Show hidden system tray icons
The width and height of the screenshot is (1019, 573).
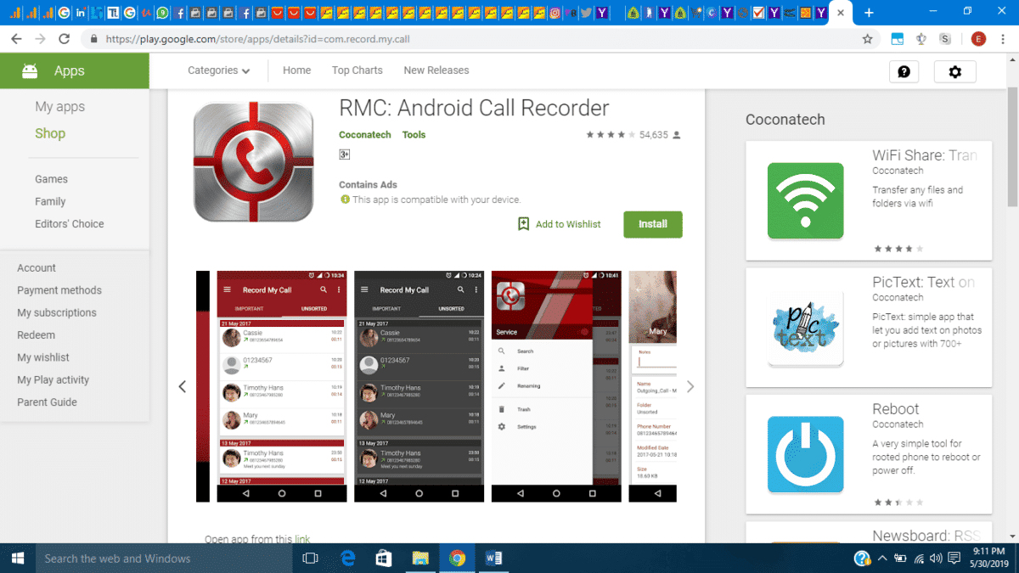pos(881,559)
